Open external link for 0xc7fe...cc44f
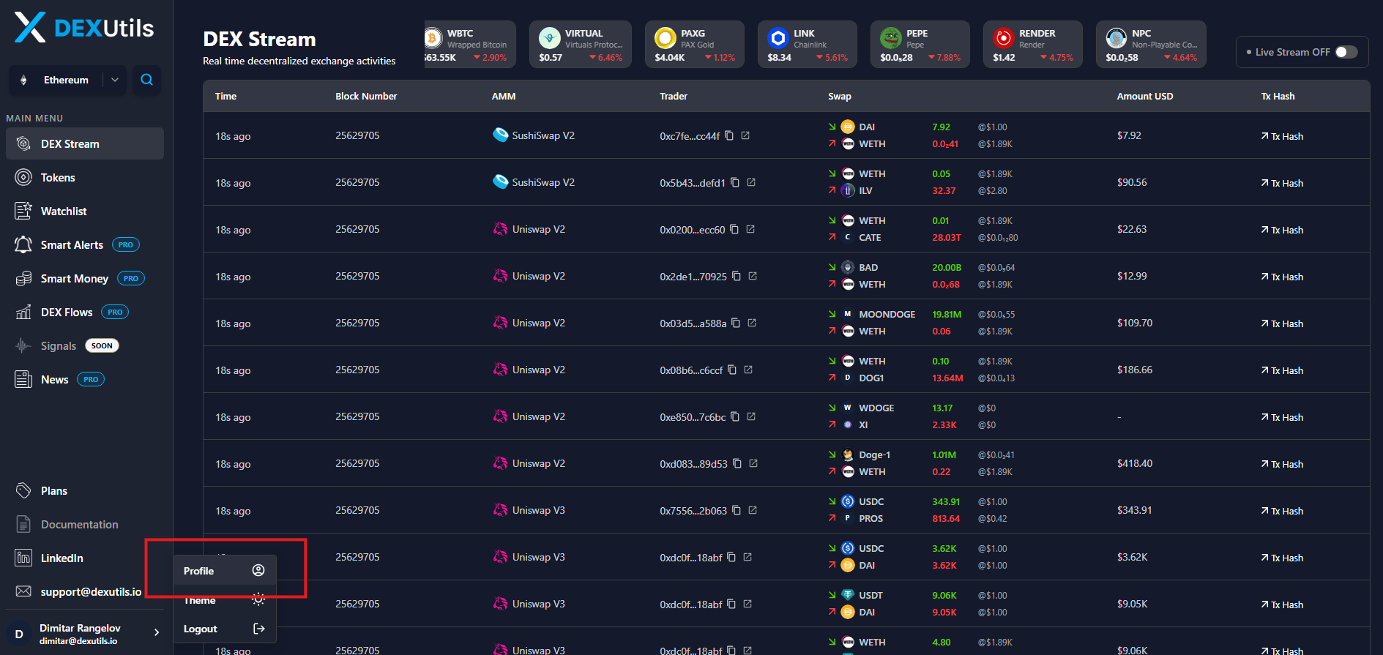Screen dimensions: 1383x655 pos(745,135)
